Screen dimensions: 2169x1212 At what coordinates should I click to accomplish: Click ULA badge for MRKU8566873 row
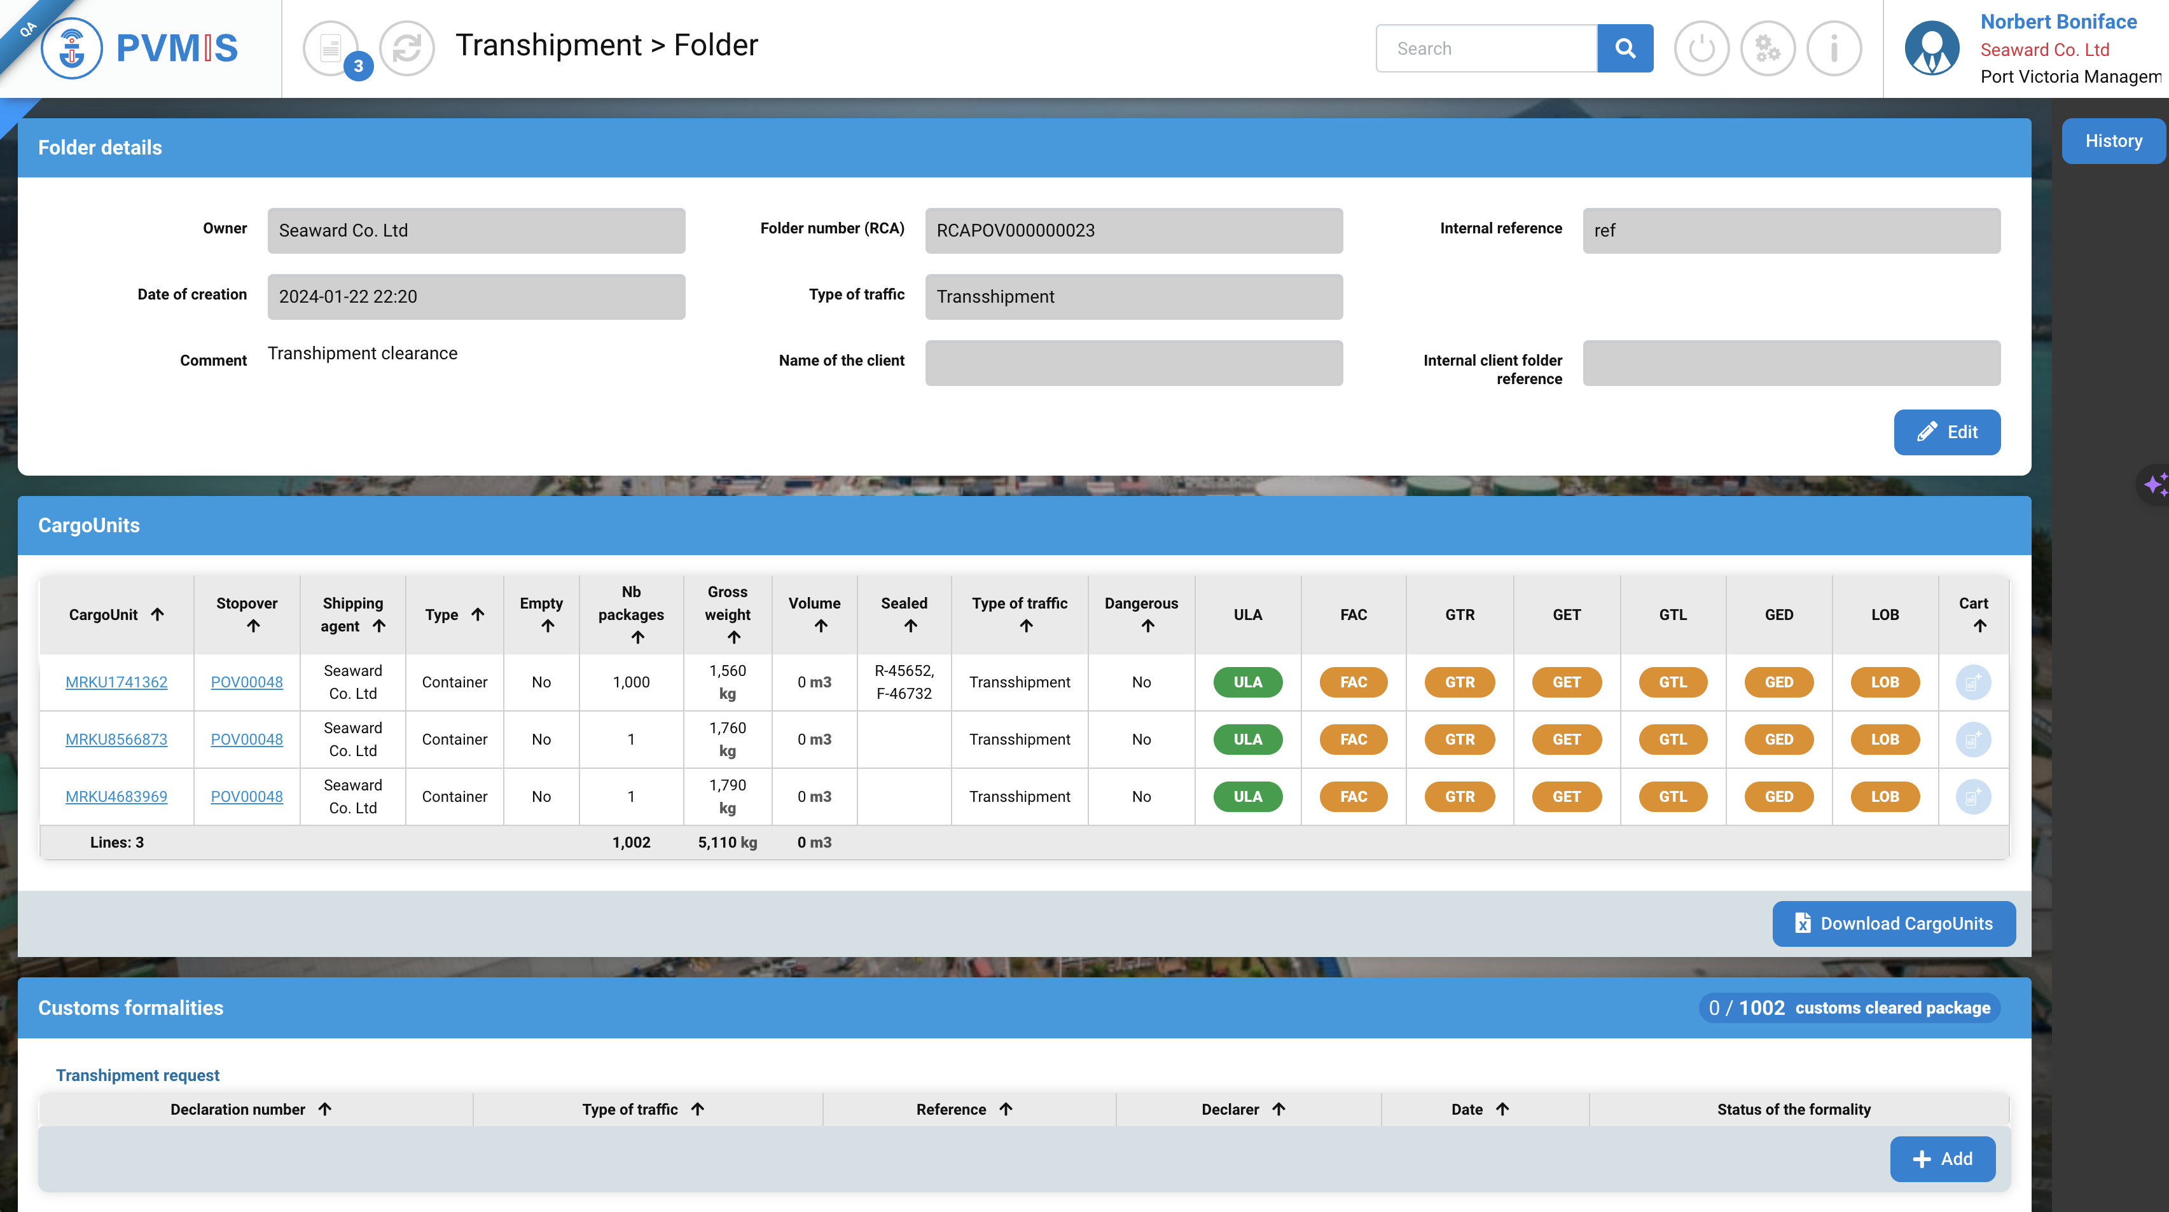point(1247,739)
